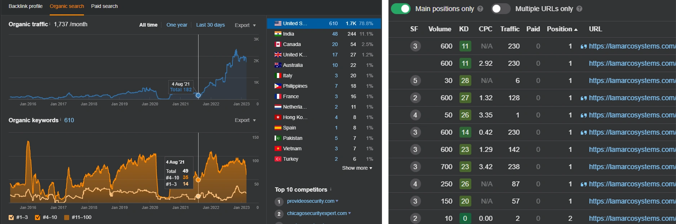Open the URL in the volume 700 row
Viewport: 676px width, 224px height.
(x=632, y=167)
